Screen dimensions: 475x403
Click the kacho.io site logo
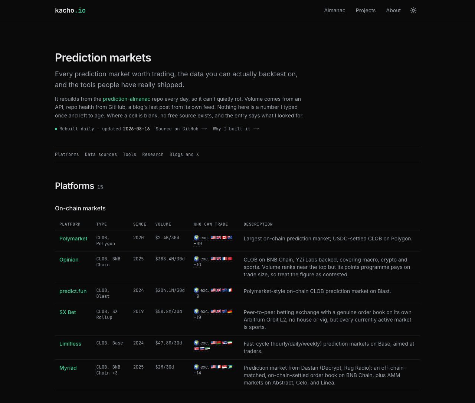70,10
